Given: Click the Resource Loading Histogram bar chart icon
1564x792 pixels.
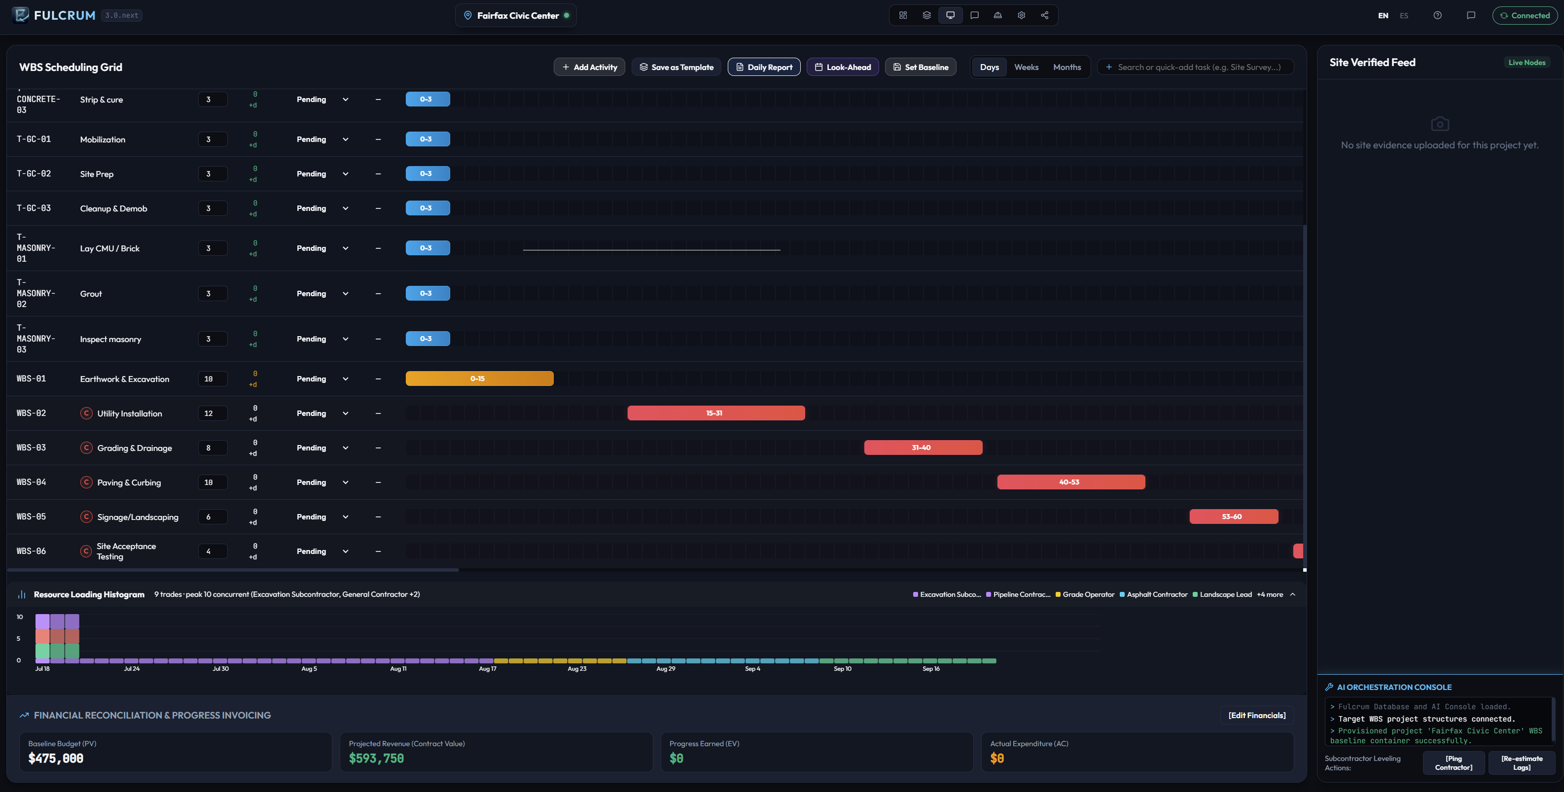Looking at the screenshot, I should coord(22,594).
